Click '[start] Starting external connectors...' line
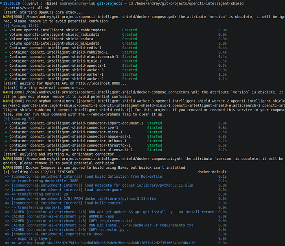This screenshot has height=246, width=285. 44,88
